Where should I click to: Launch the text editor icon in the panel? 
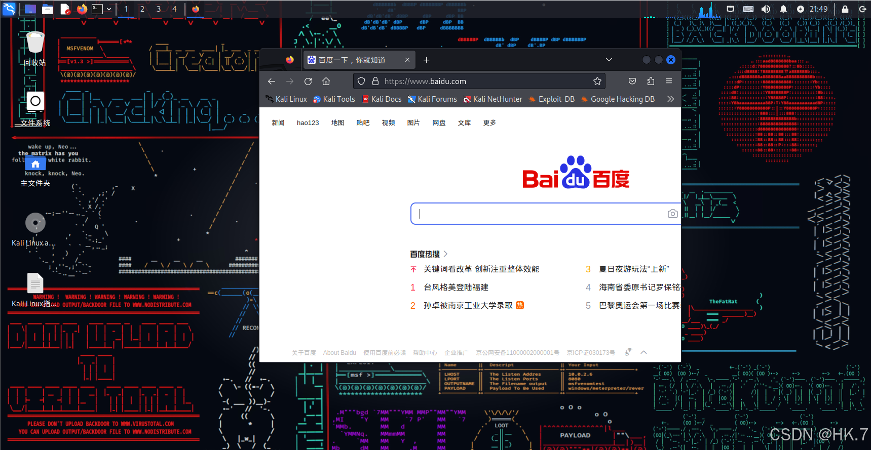(65, 9)
